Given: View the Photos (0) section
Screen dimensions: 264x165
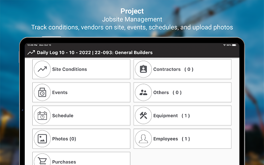Looking at the screenshot, I should (81, 139).
